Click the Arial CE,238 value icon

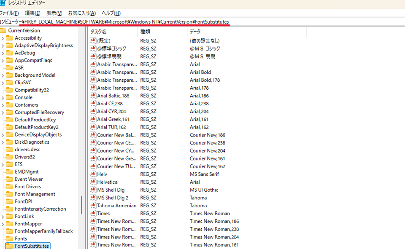93,103
